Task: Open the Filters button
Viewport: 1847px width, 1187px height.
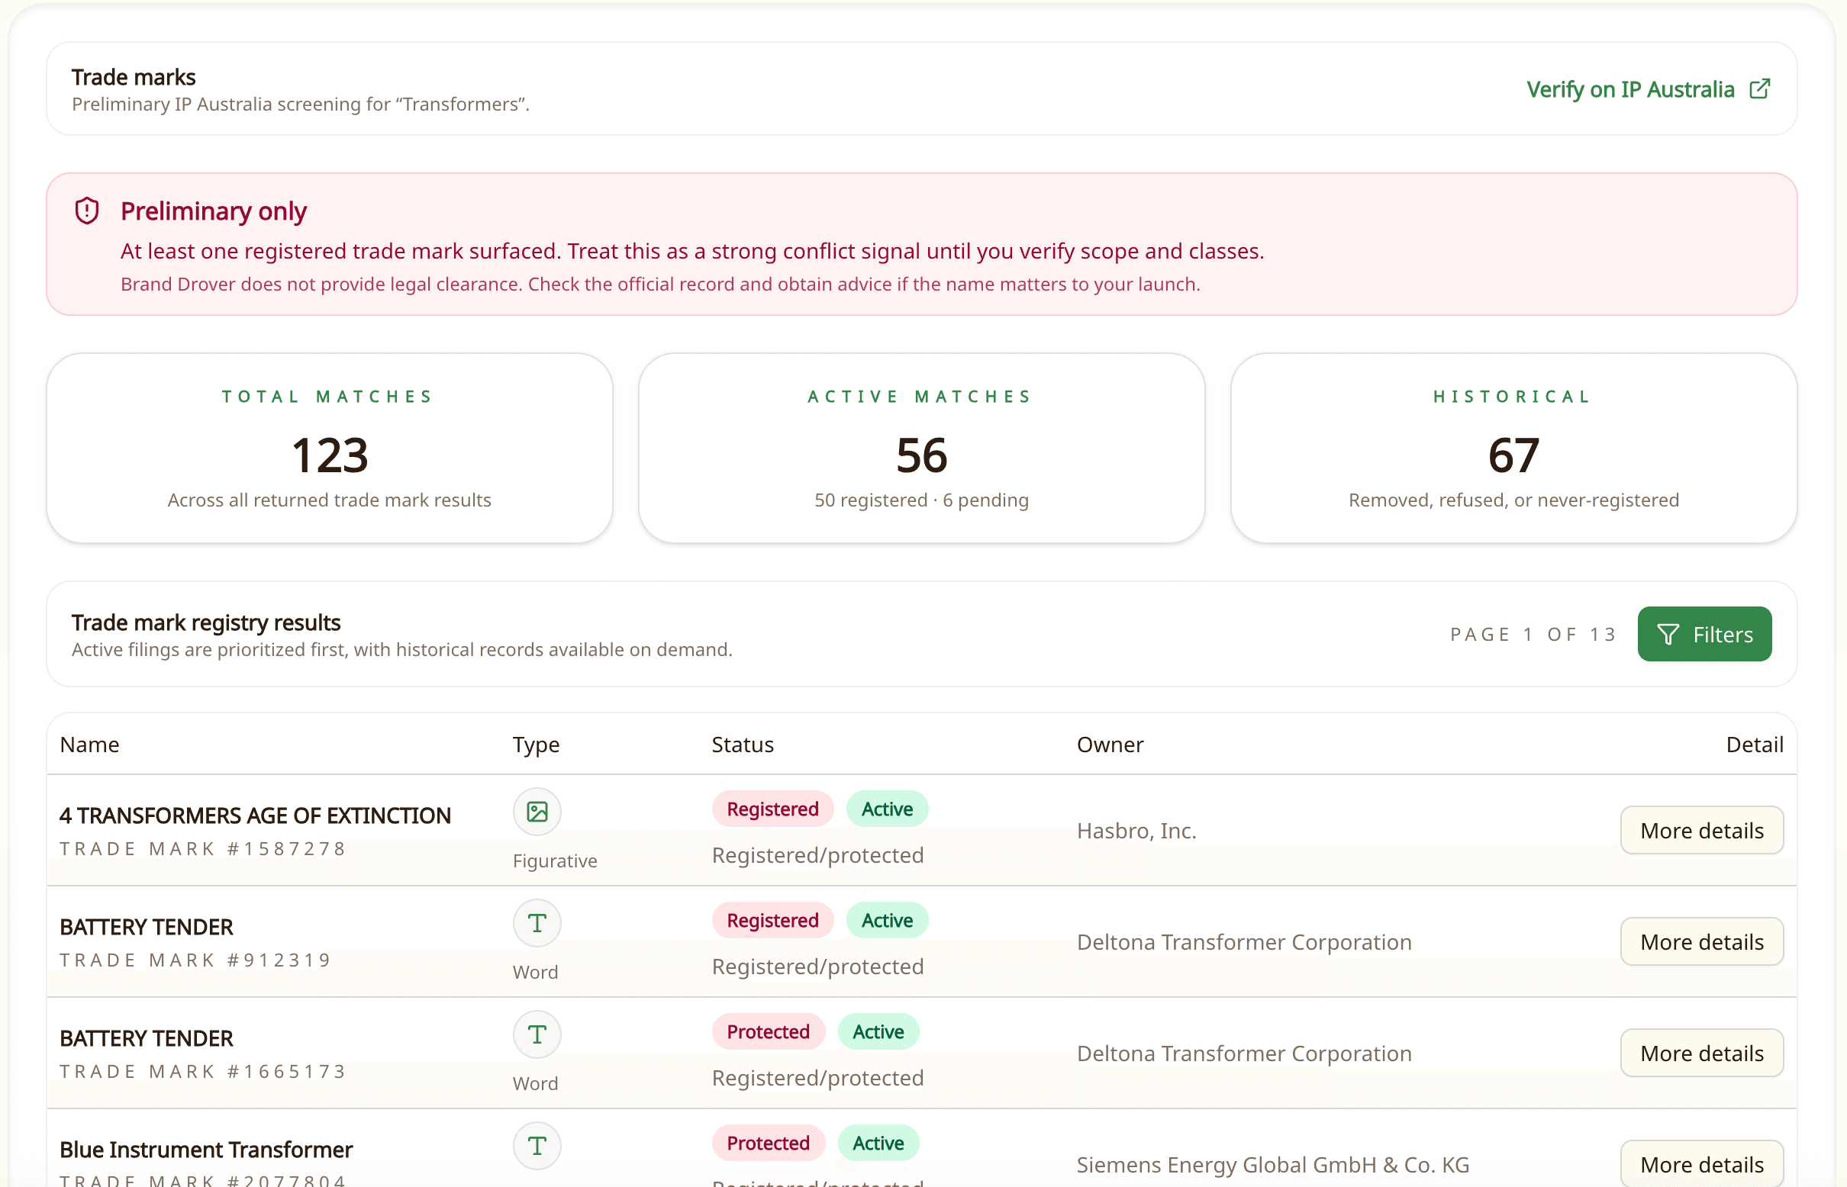Action: pyautogui.click(x=1704, y=634)
